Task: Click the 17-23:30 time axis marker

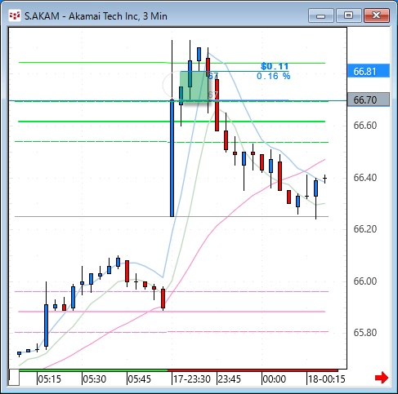Action: pyautogui.click(x=192, y=379)
